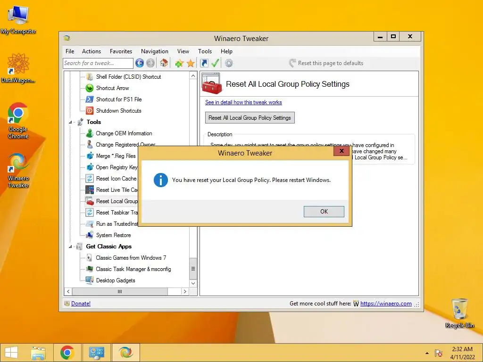Click the DataWagon desktop shortcut
This screenshot has width=483, height=362.
(18, 68)
